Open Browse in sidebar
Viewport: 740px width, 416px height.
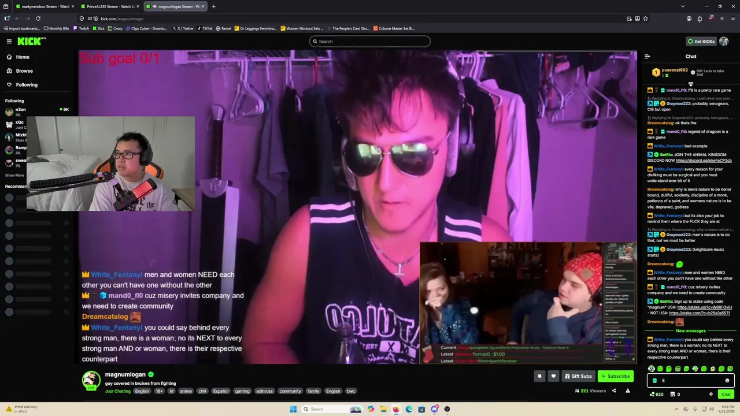point(24,70)
